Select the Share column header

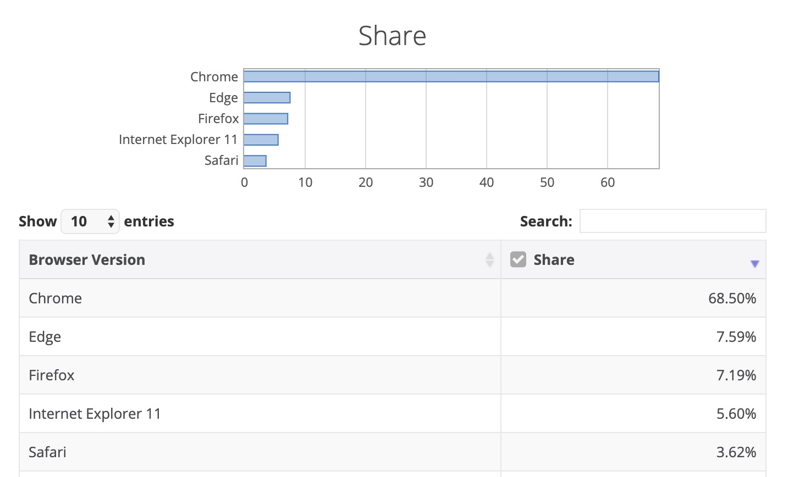click(553, 259)
